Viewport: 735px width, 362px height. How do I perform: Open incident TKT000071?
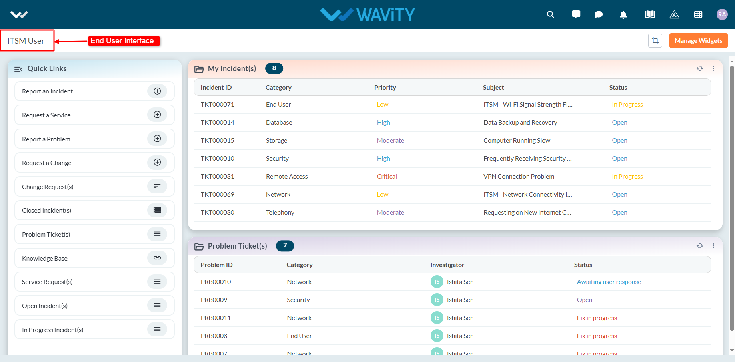(x=218, y=104)
